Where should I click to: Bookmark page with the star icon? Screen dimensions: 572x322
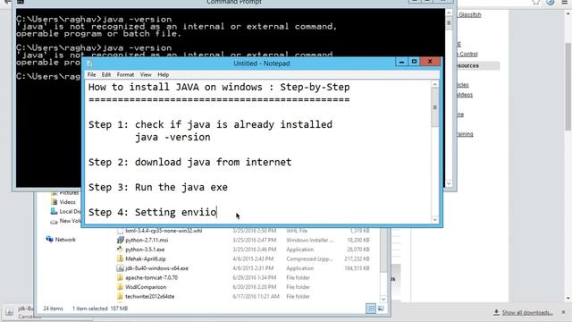535,2
